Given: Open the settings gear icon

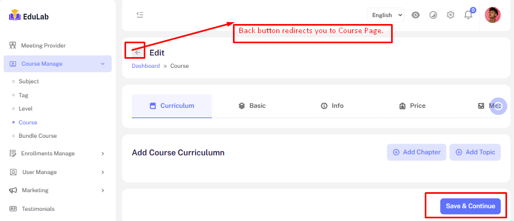Looking at the screenshot, I should click(x=450, y=15).
